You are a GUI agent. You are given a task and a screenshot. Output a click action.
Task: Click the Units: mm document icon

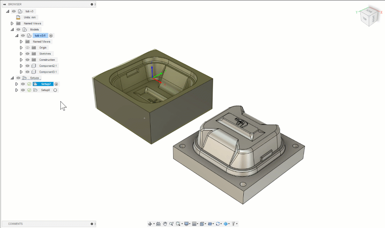pyautogui.click(x=18, y=17)
